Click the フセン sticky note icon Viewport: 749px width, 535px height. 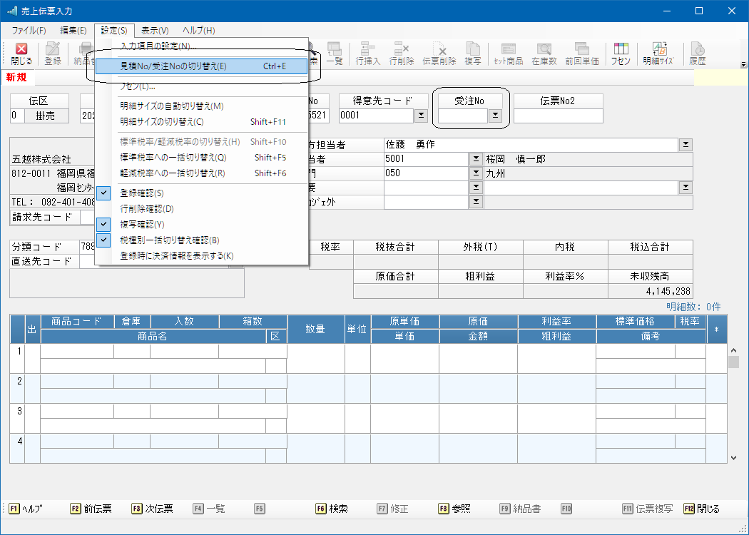pos(621,53)
